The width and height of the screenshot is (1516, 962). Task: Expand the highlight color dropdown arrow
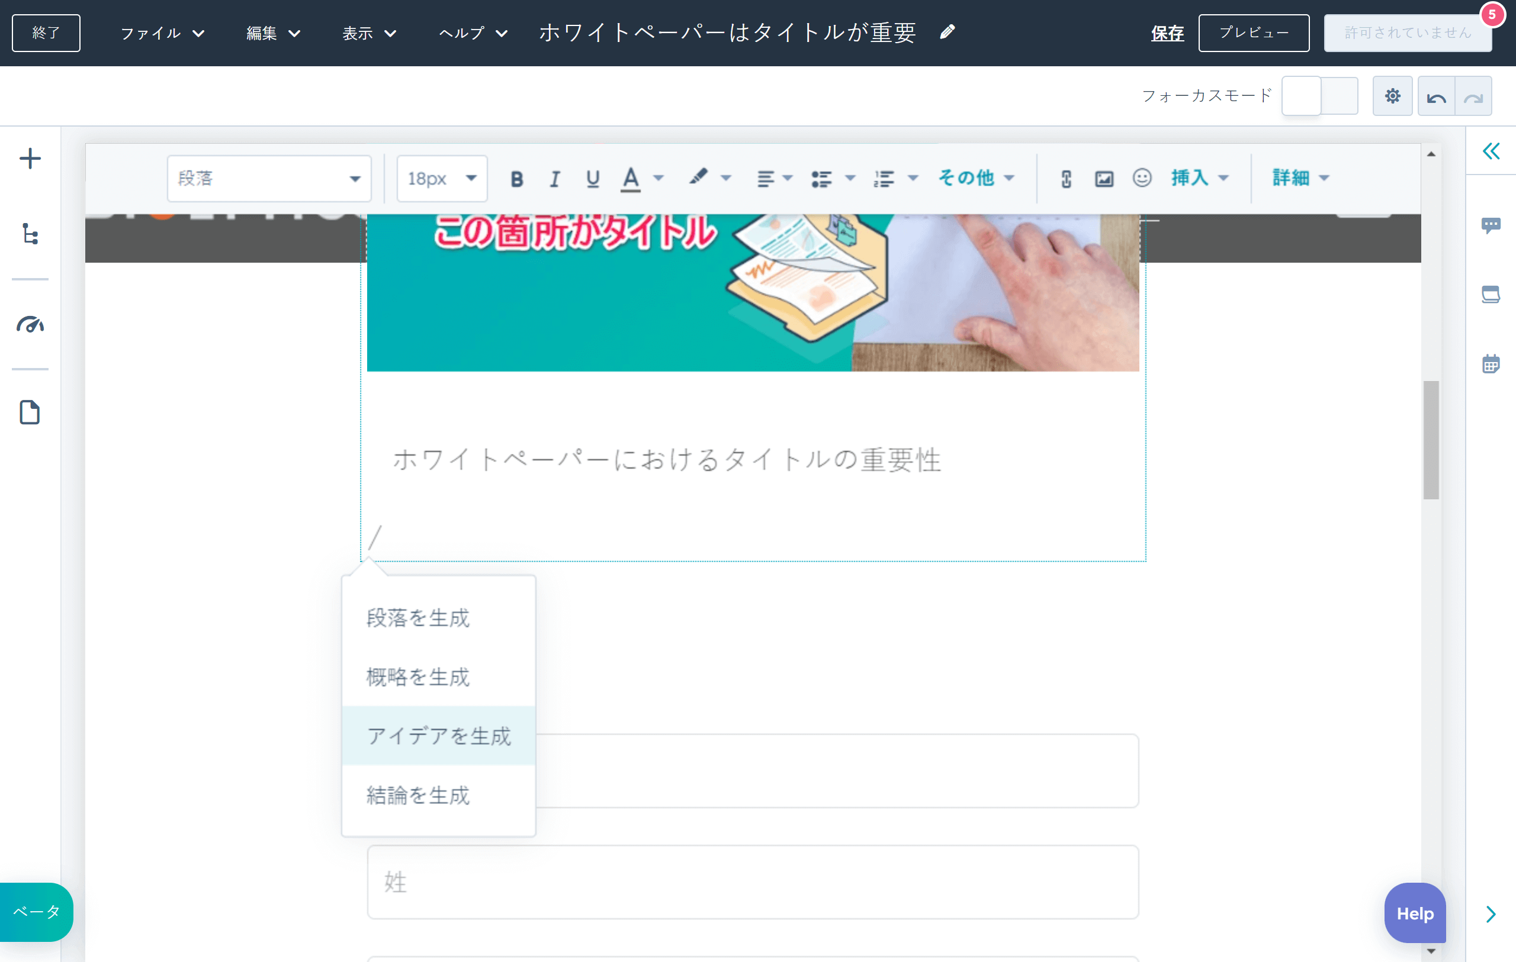[x=726, y=178]
